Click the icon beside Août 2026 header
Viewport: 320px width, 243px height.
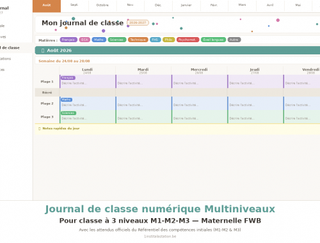coord(43,51)
